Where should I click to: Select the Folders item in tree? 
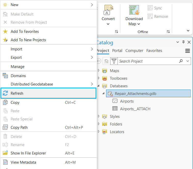pyautogui.click(x=116, y=124)
